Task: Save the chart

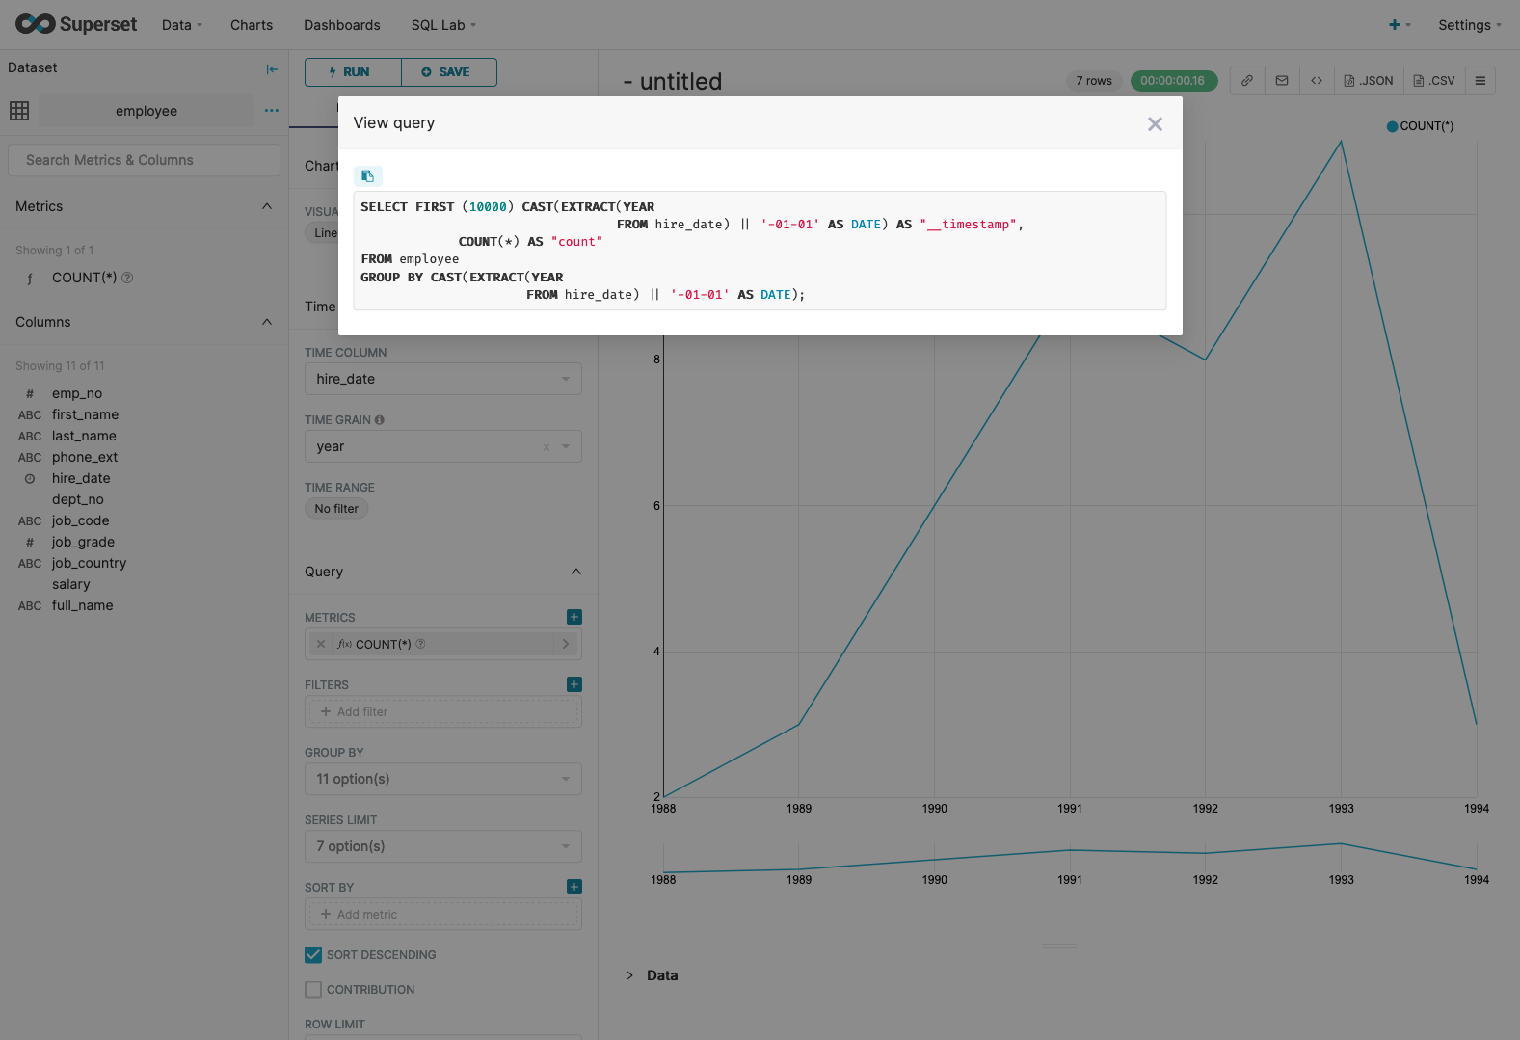Action: (449, 72)
